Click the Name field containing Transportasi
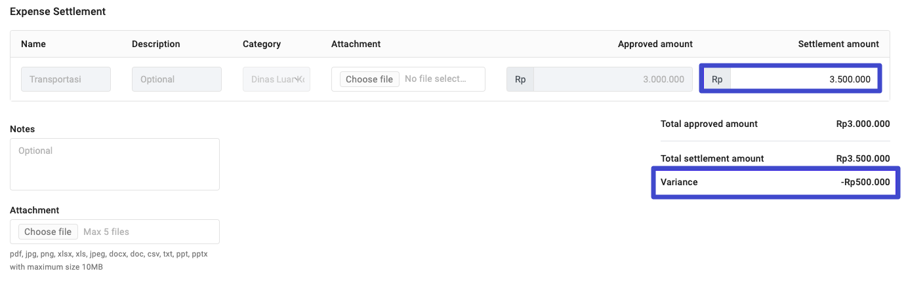Viewport: 906px width, 286px height. click(66, 79)
